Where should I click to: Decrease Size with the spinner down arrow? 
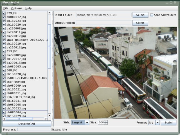[x=106, y=123]
